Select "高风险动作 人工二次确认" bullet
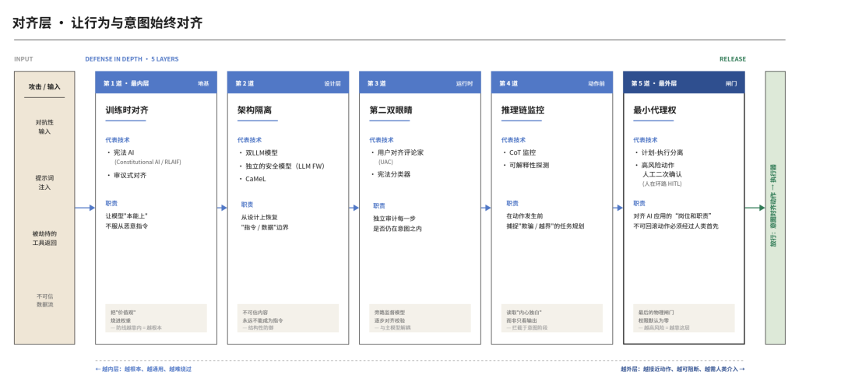 pos(659,170)
